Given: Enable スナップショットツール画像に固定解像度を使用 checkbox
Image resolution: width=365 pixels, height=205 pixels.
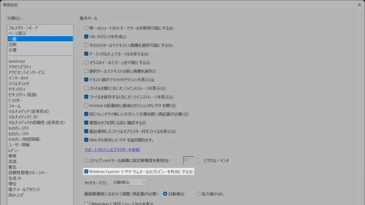Looking at the screenshot, I should pyautogui.click(x=86, y=160).
